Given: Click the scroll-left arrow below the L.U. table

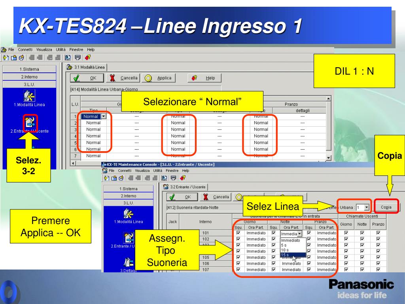Looking at the screenshot, I should tap(73, 163).
